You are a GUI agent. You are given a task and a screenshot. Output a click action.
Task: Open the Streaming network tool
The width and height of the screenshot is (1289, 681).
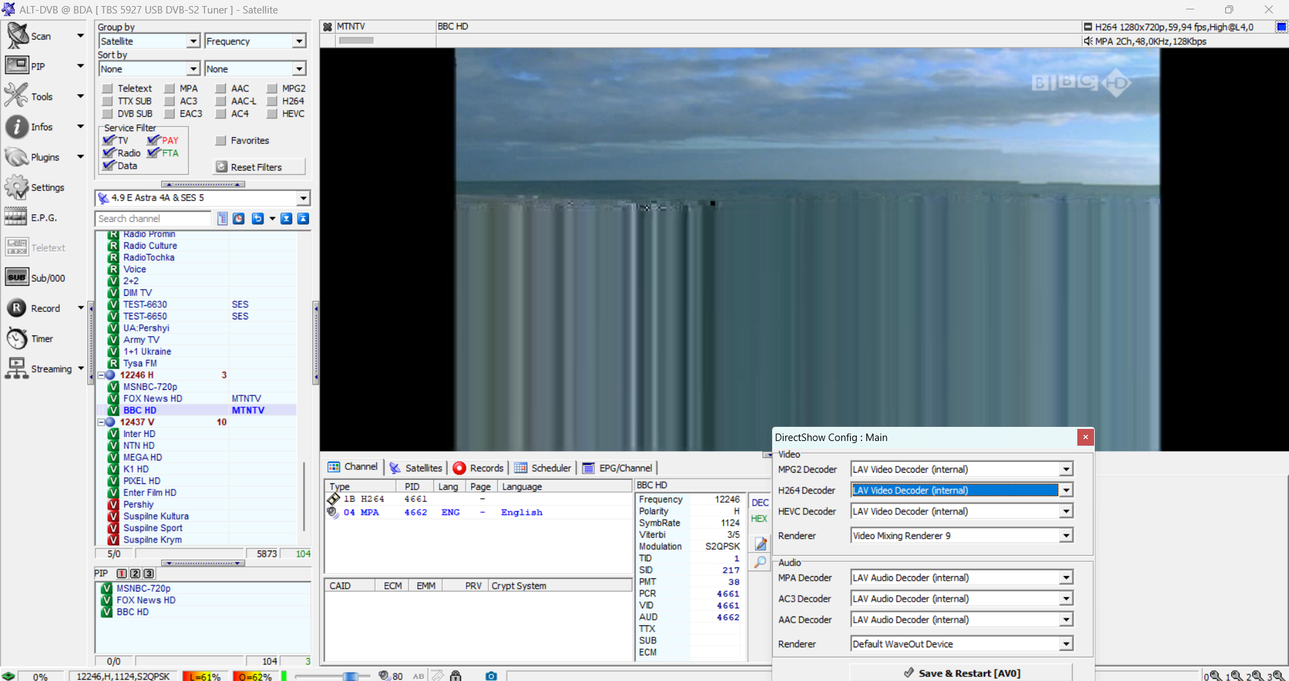click(x=38, y=368)
